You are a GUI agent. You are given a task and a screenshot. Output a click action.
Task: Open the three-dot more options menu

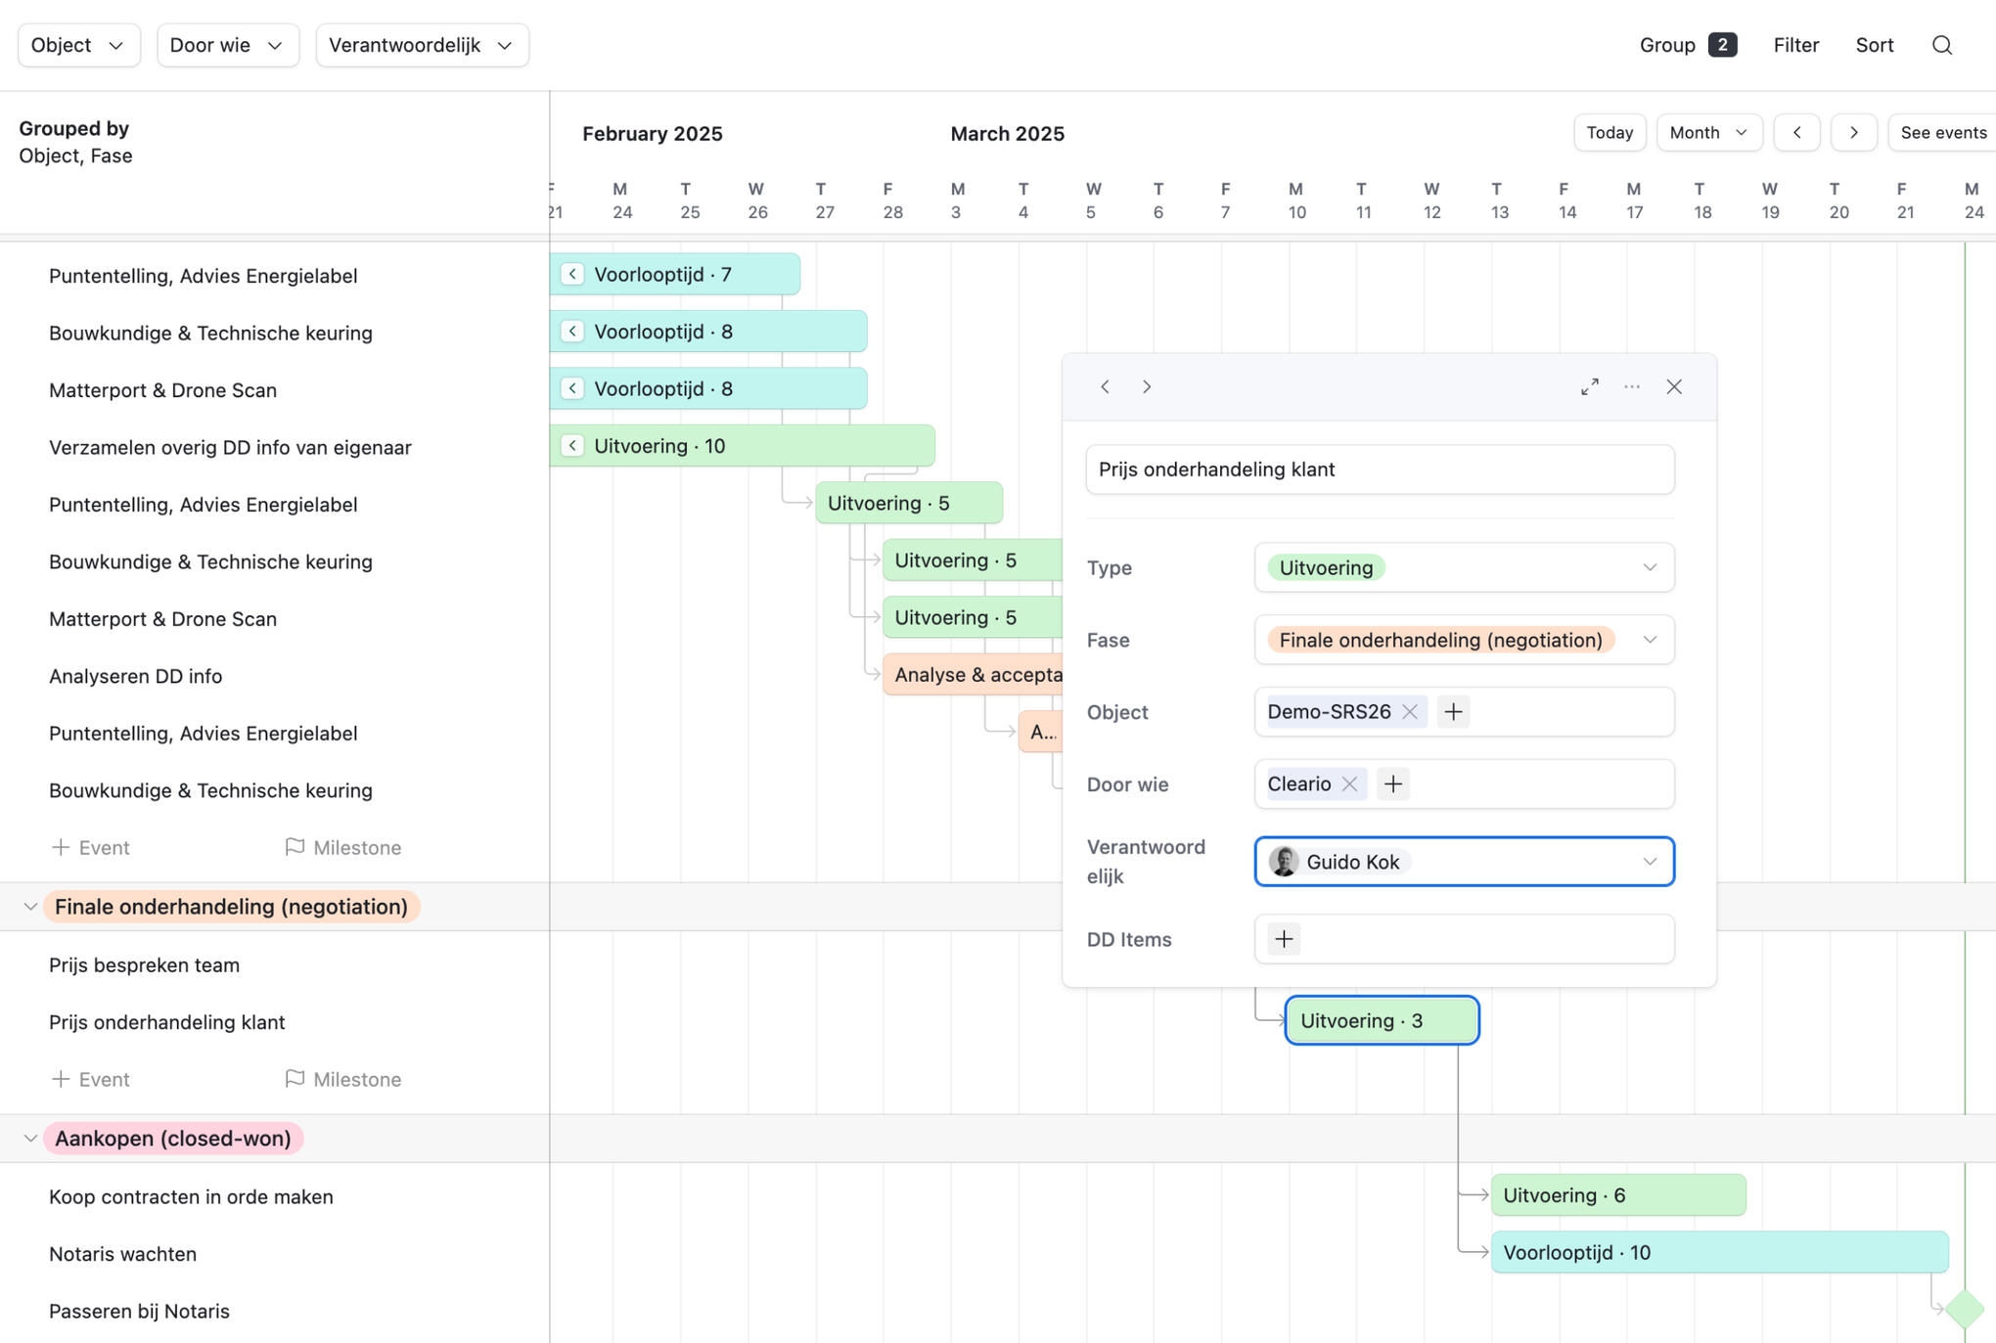pos(1632,386)
